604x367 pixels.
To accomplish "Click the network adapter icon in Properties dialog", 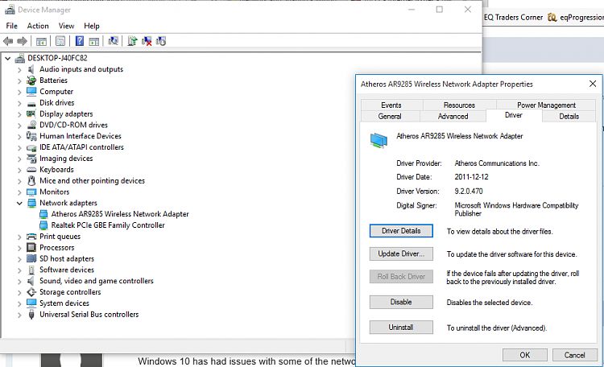I will pos(379,141).
